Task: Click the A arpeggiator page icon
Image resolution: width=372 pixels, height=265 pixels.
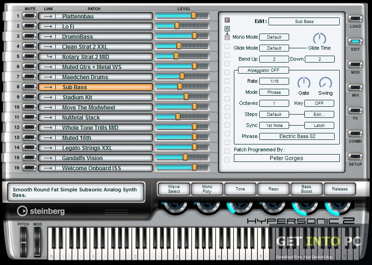Action: click(x=227, y=29)
